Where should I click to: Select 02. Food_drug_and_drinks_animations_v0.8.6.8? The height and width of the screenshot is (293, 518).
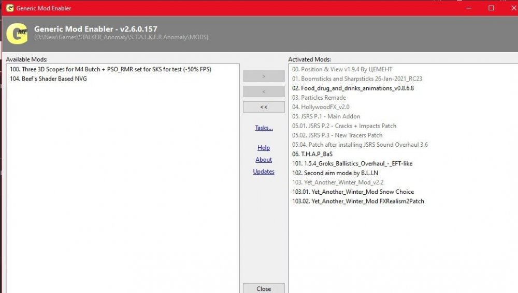pyautogui.click(x=353, y=88)
